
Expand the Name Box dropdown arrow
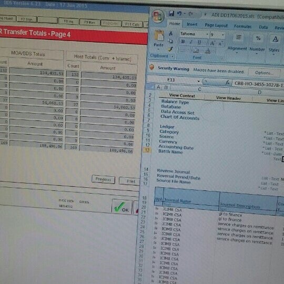pos(198,81)
